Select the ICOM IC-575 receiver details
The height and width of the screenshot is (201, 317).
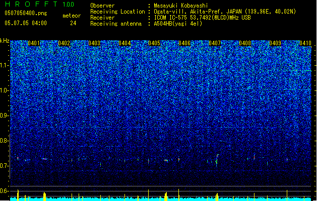pos(203,18)
